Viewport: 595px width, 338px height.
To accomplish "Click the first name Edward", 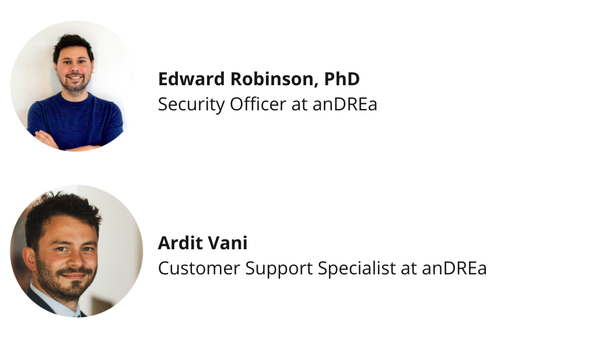I will click(x=192, y=79).
